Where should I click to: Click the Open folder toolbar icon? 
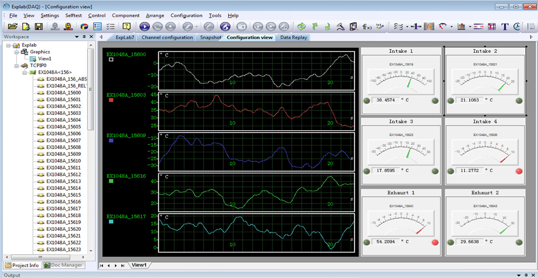[x=12, y=27]
